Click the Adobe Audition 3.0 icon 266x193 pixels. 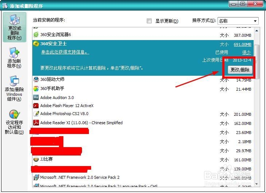tap(36, 97)
